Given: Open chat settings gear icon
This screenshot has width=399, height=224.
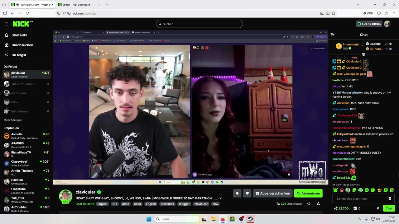Looking at the screenshot, I should click(378, 208).
